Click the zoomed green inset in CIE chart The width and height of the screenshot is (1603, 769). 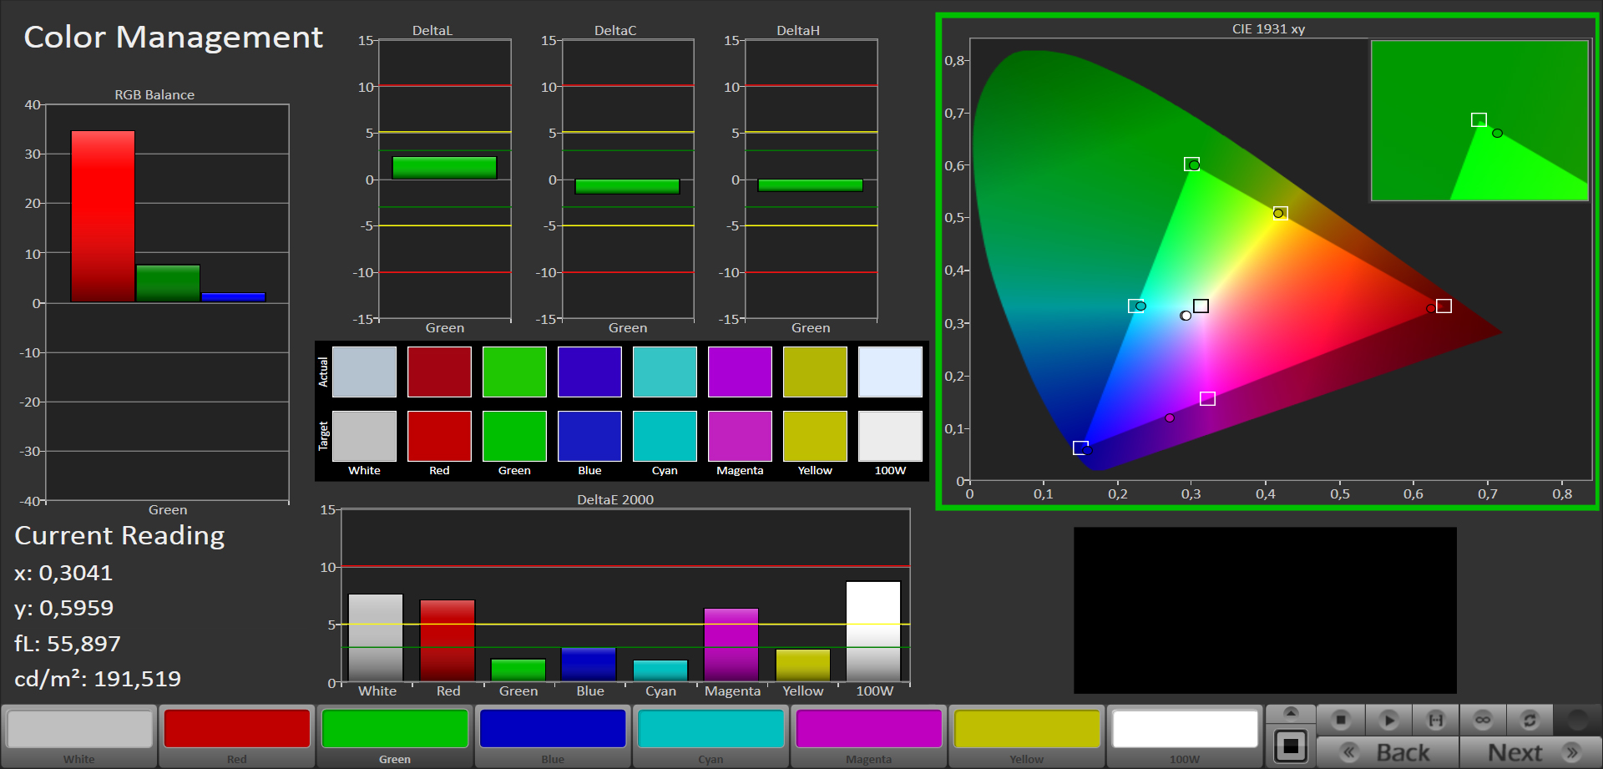(x=1479, y=121)
